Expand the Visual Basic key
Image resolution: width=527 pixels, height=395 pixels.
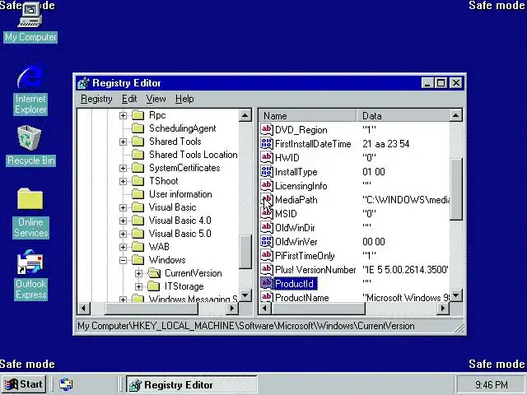tap(123, 207)
